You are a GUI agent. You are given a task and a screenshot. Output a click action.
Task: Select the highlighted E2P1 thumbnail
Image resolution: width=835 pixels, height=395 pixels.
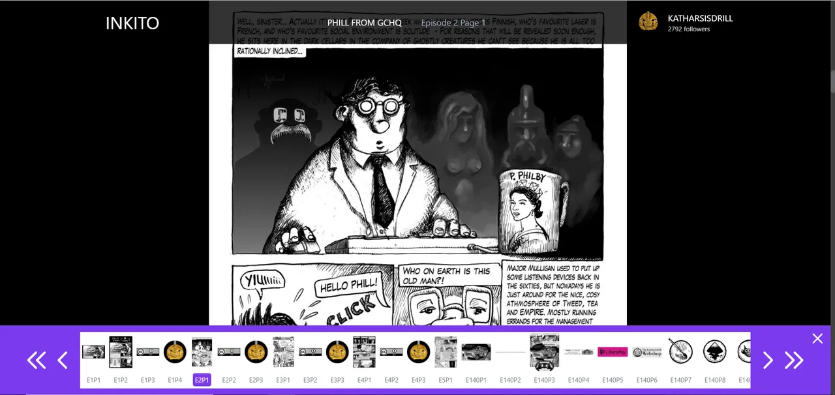tap(202, 352)
